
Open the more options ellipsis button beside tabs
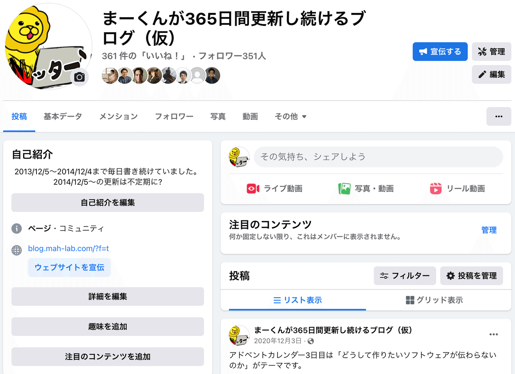(499, 116)
